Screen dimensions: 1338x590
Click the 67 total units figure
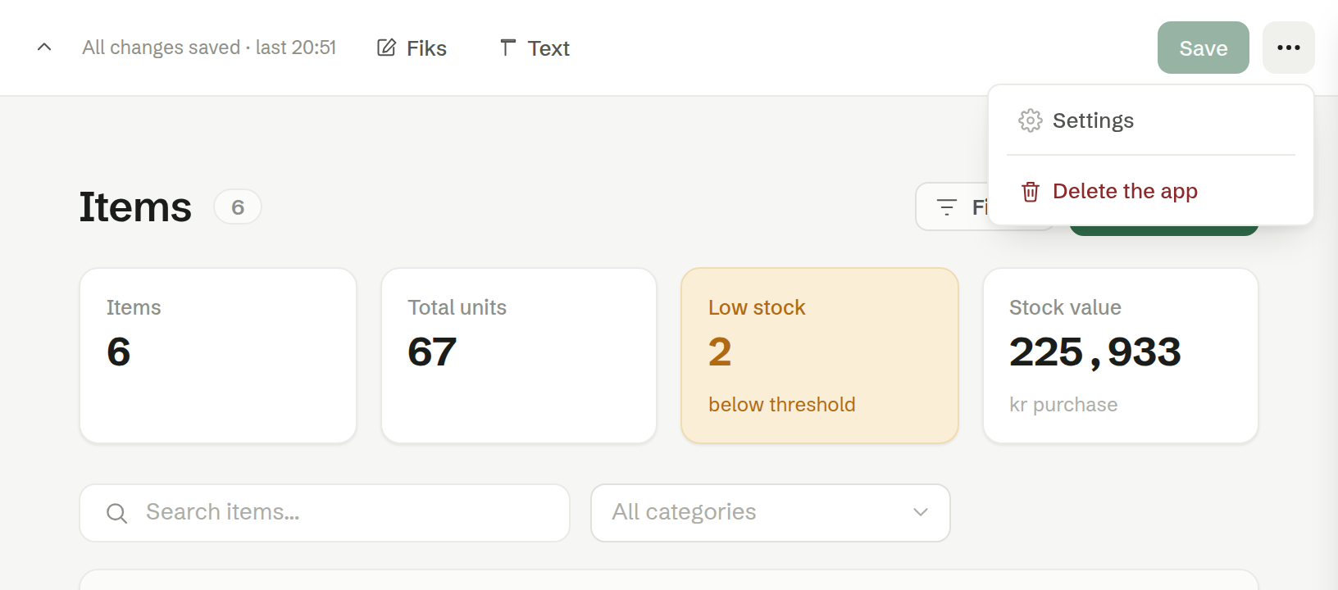tap(432, 352)
